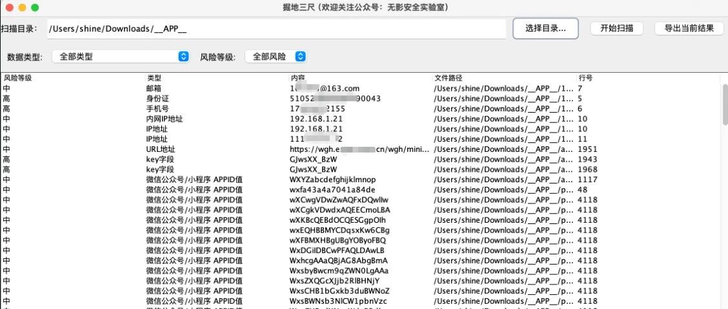Image resolution: width=728 pixels, height=309 pixels.
Task: Click the green maximize window button
Action: [x=35, y=8]
